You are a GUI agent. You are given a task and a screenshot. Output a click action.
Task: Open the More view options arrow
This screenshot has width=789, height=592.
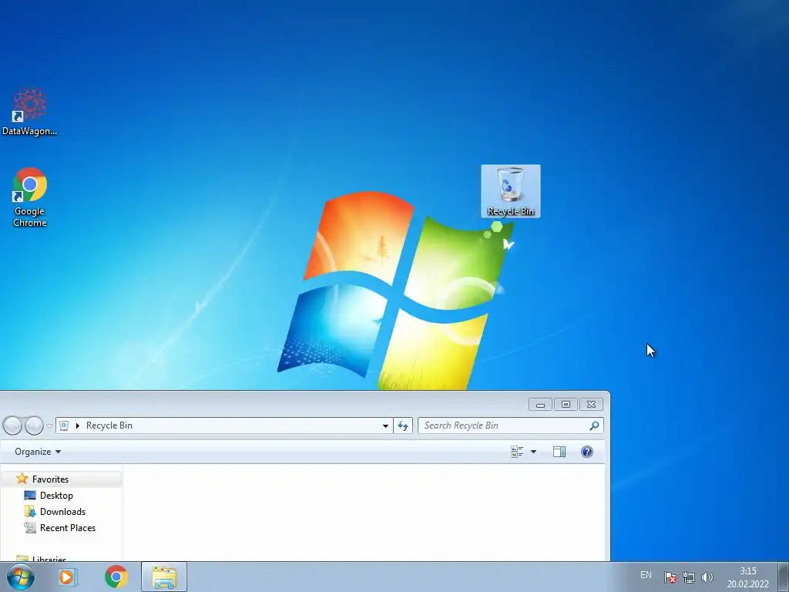[533, 452]
